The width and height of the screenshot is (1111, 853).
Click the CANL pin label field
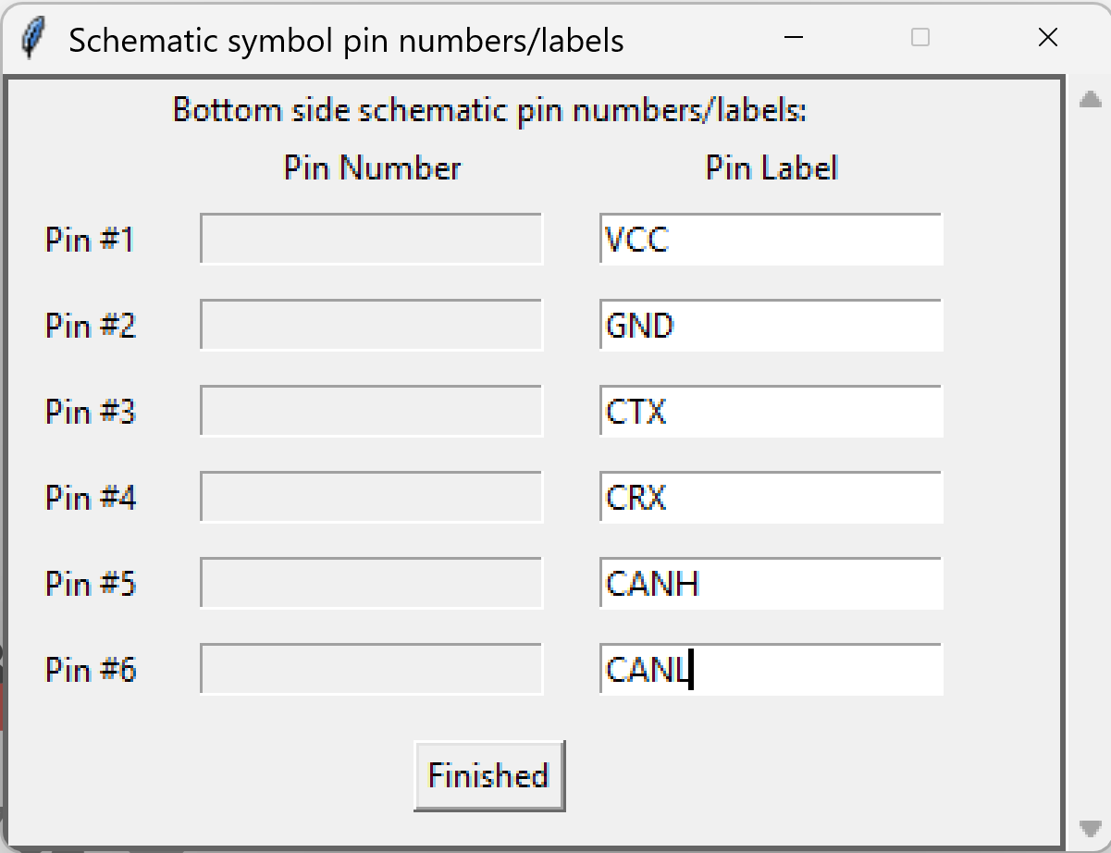[x=771, y=670]
